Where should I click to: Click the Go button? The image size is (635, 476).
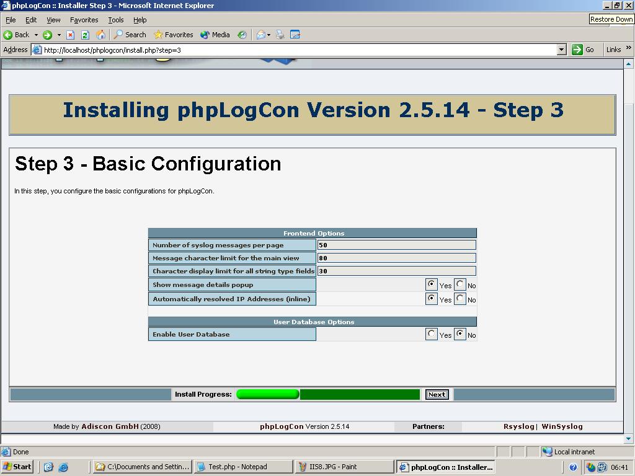click(x=583, y=50)
